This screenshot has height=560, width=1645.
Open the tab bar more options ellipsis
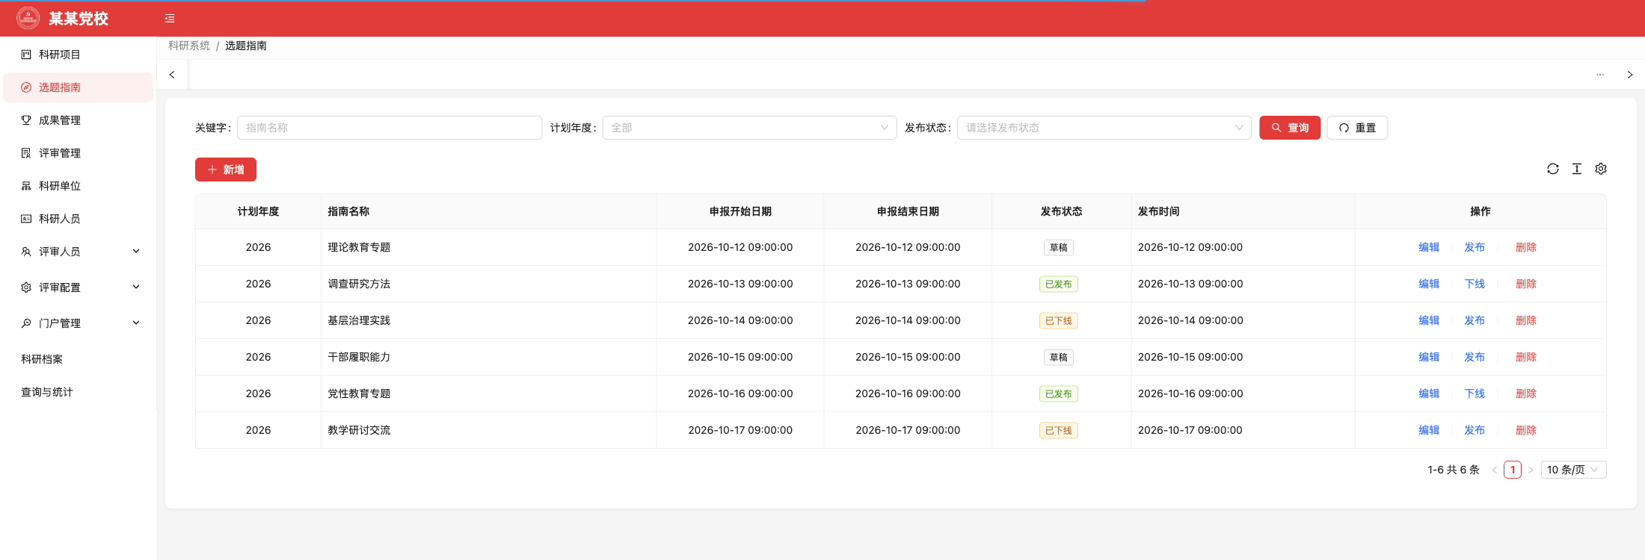(1600, 75)
